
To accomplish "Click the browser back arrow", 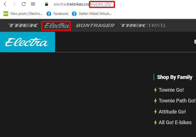I will pos(5,4).
